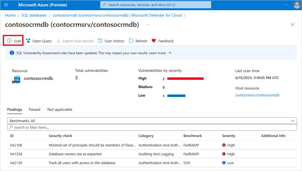This screenshot has height=171, width=302.
Task: Open finding VA2108 row
Action: click(x=152, y=145)
